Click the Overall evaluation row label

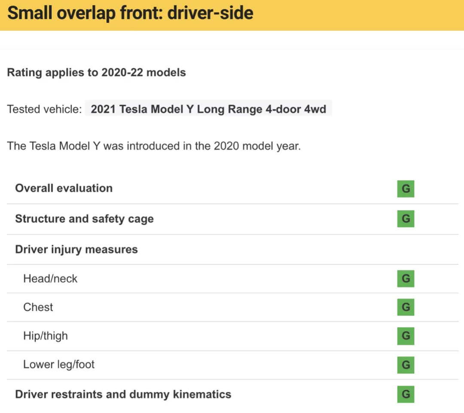[64, 188]
